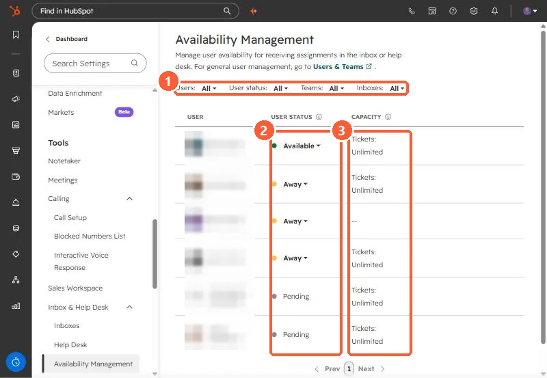Open Inboxes settings

[66, 325]
